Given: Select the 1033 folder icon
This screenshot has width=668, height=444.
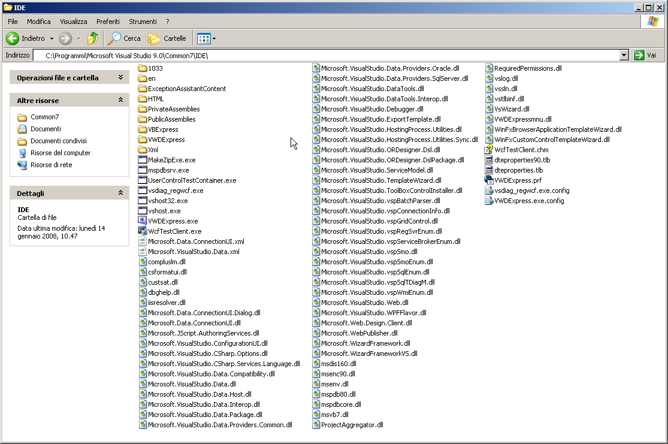Looking at the screenshot, I should pos(143,68).
